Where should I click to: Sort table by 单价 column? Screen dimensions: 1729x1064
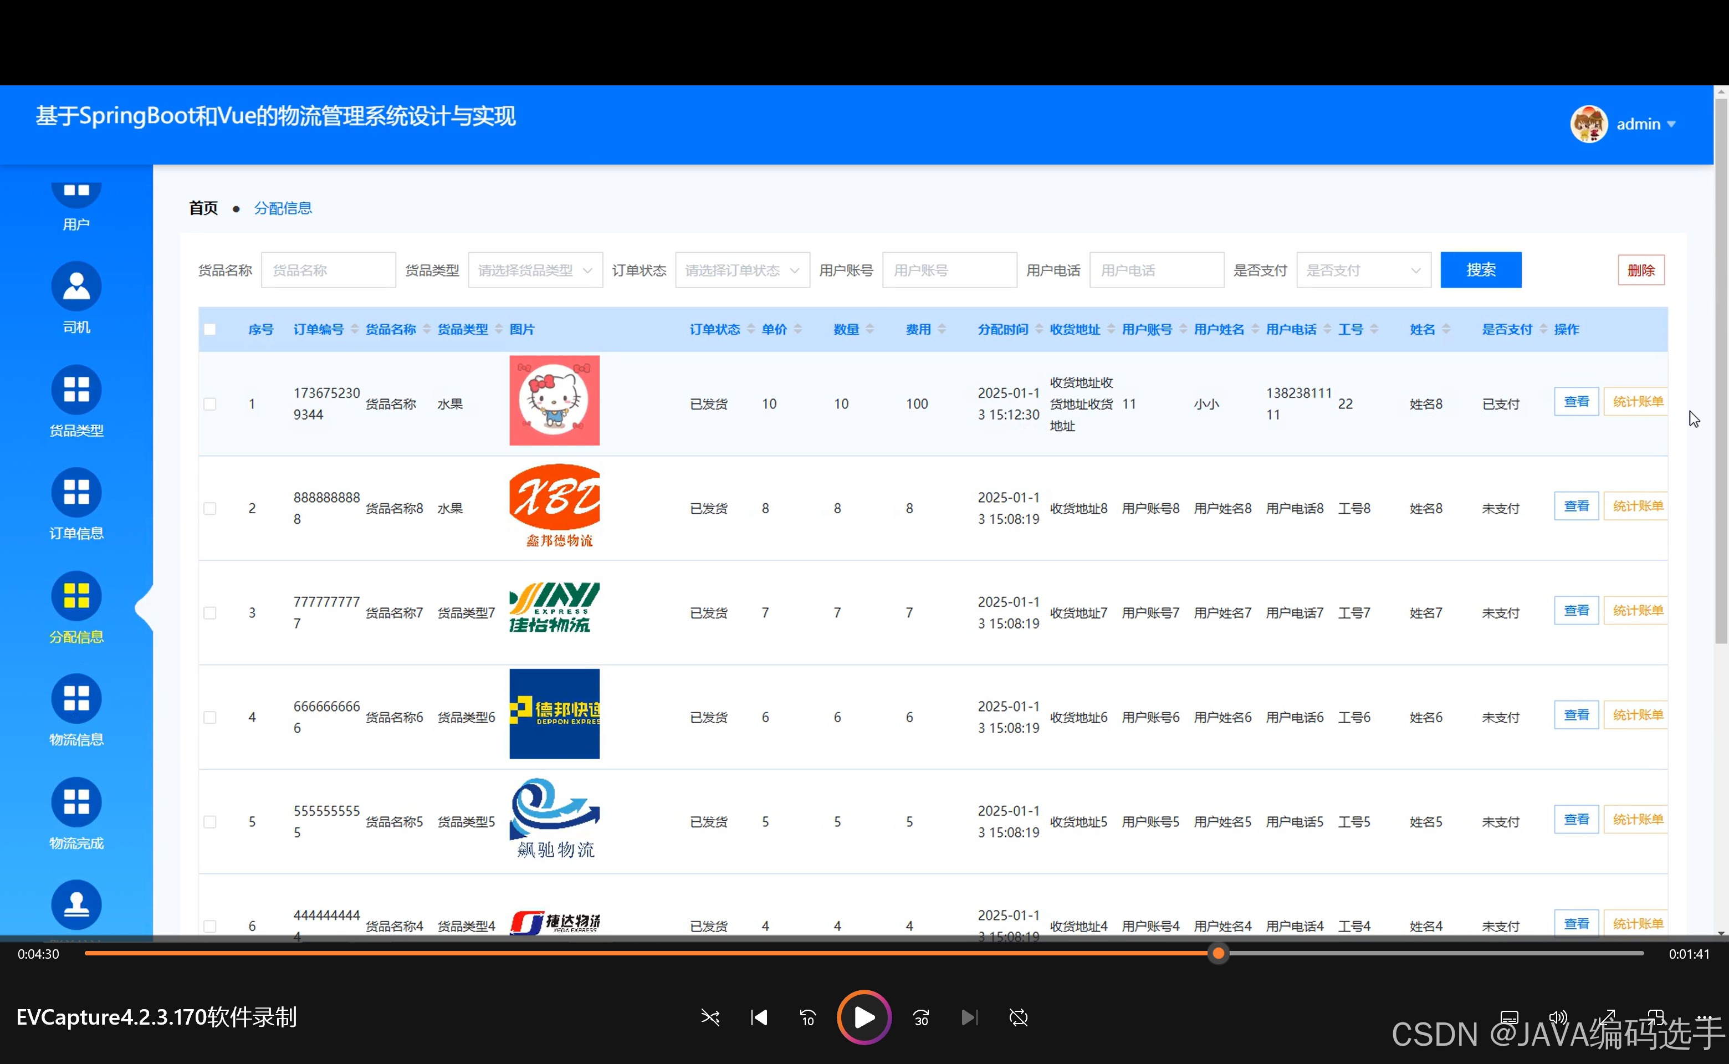797,329
